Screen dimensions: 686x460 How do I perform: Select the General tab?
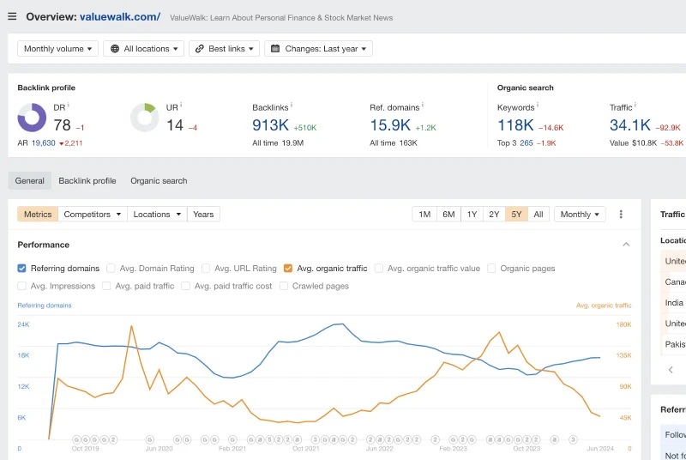30,181
